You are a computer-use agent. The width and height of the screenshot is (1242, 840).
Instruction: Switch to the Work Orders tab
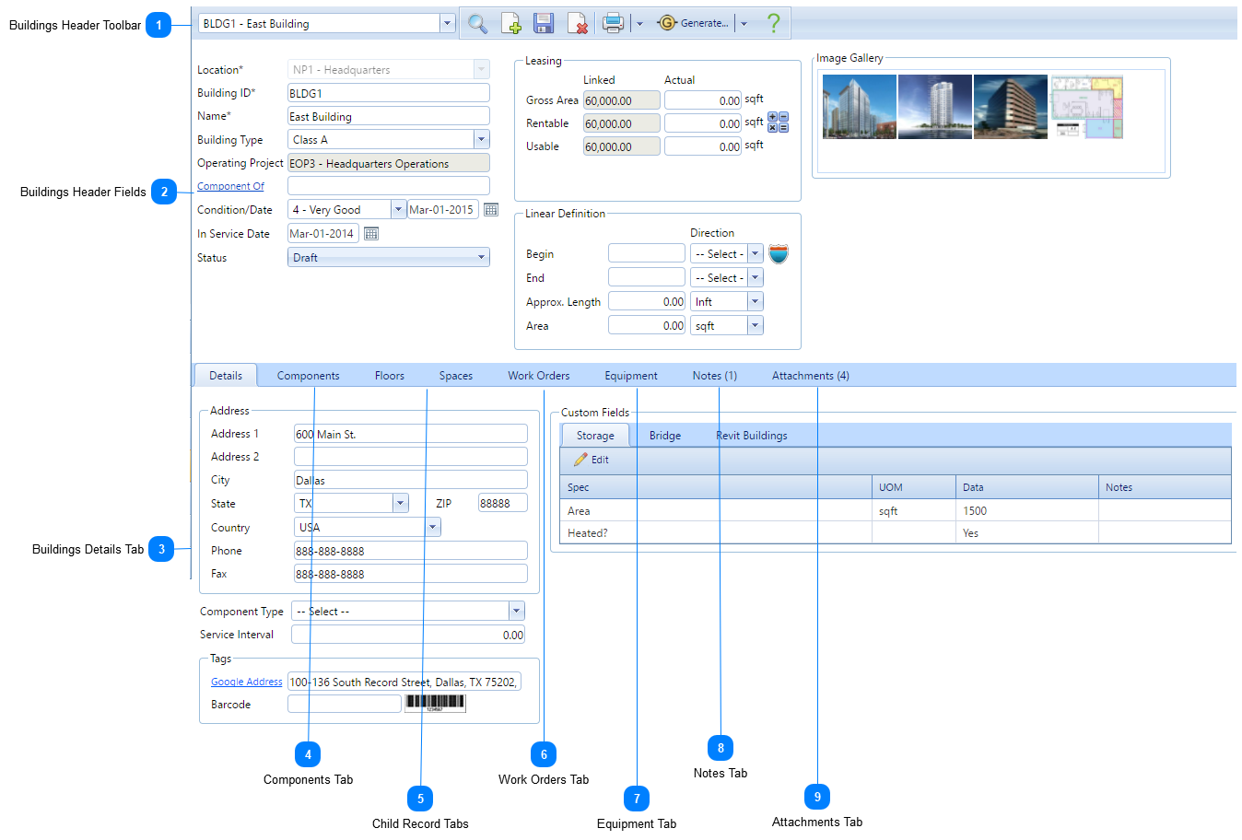point(539,376)
